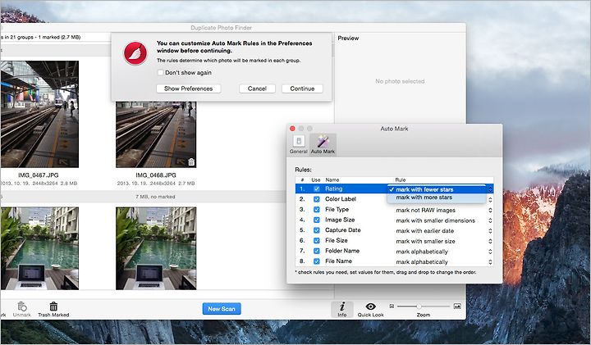Uncheck the File Name rule checkbox
591x345 pixels.
(x=317, y=261)
